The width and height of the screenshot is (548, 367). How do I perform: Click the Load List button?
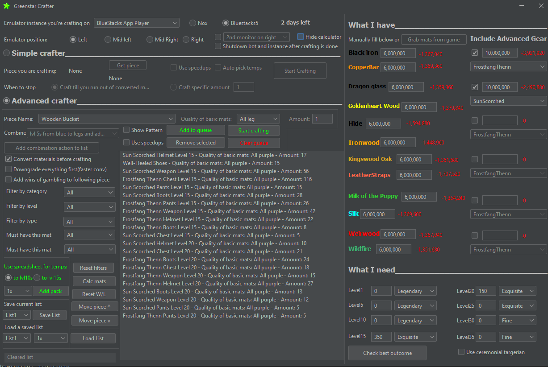click(93, 338)
